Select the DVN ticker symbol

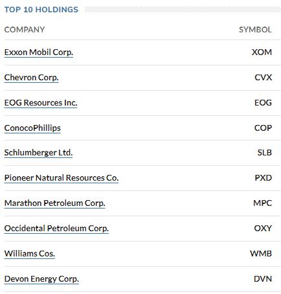pyautogui.click(x=263, y=279)
